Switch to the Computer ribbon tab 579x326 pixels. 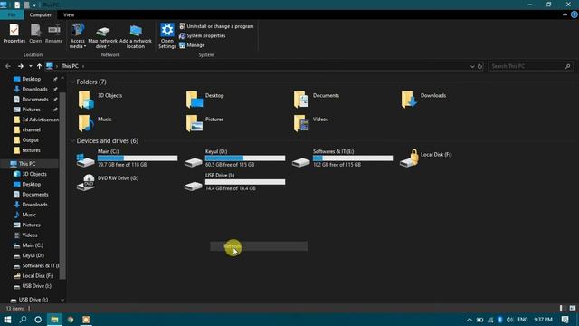pyautogui.click(x=40, y=14)
